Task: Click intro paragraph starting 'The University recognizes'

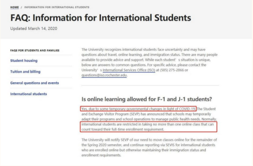Action: pos(149,62)
